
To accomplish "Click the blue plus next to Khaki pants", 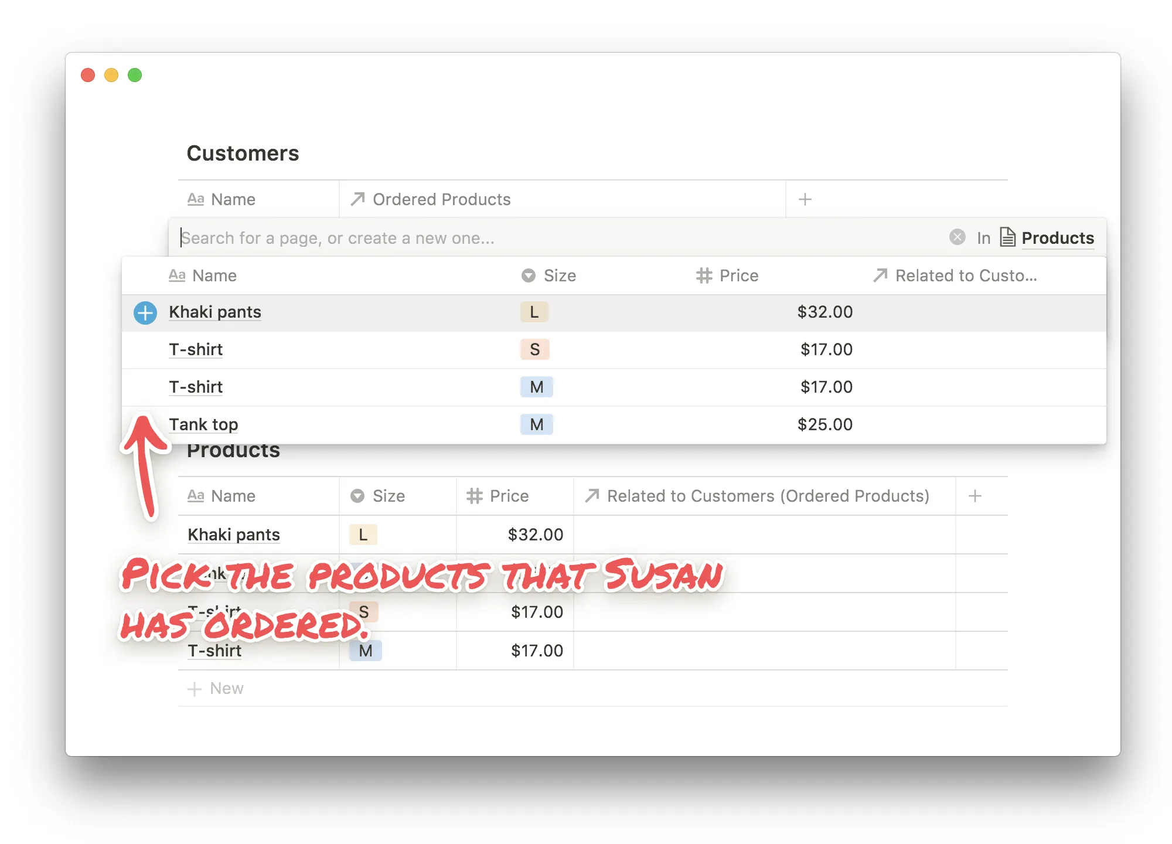I will click(145, 312).
